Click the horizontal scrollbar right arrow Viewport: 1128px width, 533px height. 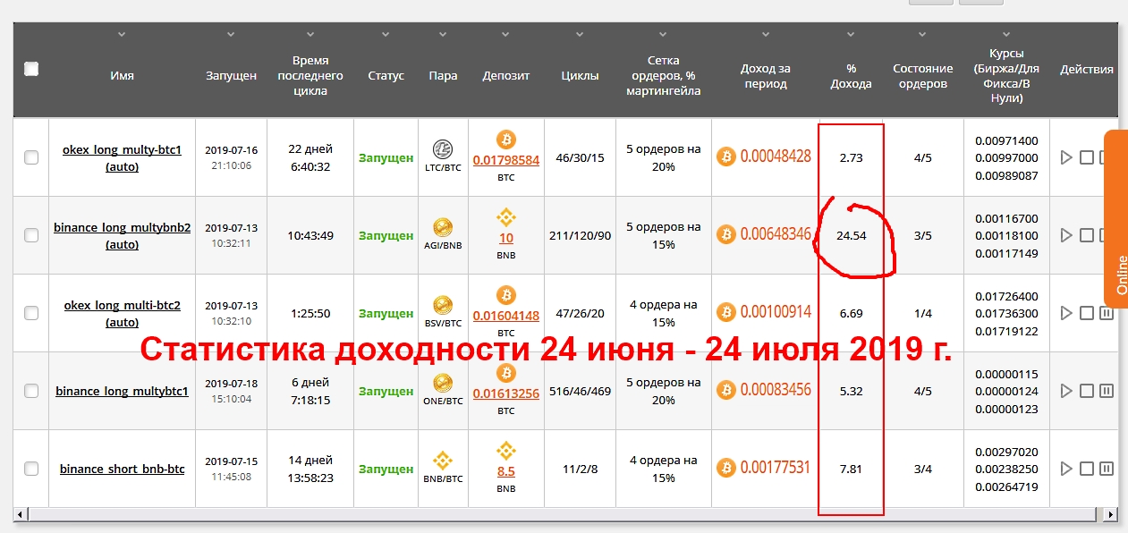point(1111,515)
